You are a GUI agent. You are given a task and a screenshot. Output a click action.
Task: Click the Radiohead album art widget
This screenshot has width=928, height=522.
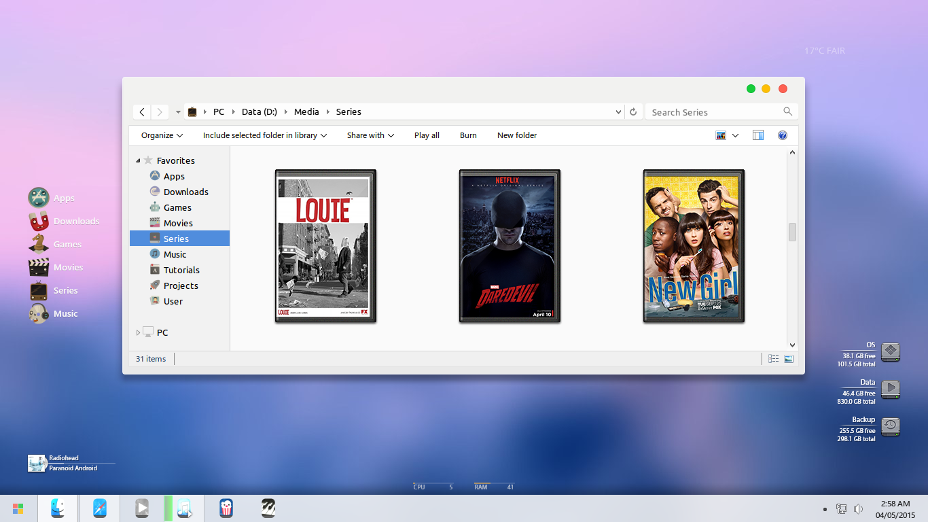37,463
